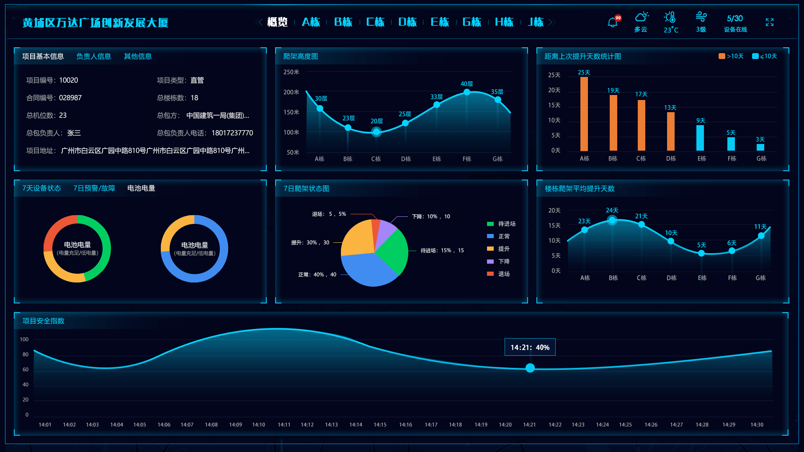
Task: Click the wind level icon
Action: 701,17
